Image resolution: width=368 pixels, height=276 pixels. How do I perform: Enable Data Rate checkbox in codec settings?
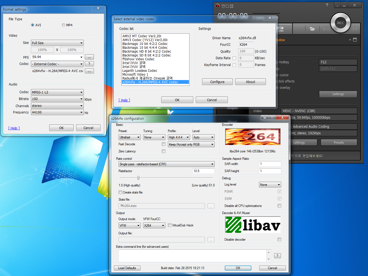234,58
